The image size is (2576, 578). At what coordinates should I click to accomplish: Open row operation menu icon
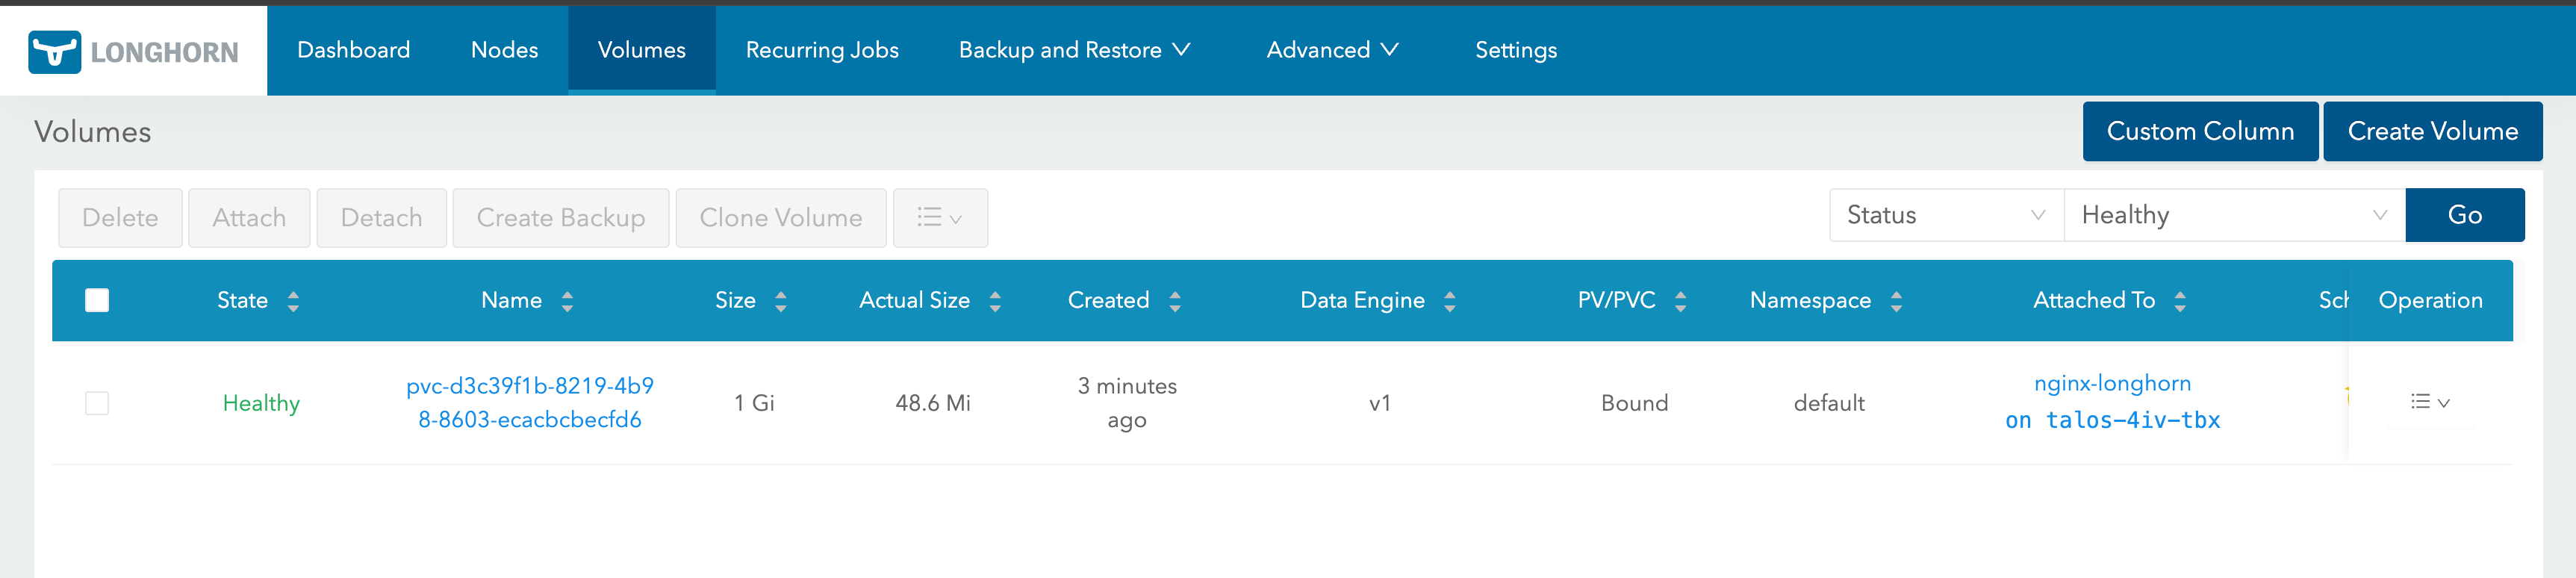coord(2429,402)
